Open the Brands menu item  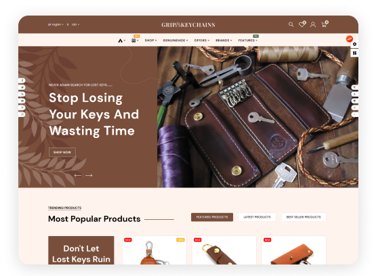tap(224, 41)
